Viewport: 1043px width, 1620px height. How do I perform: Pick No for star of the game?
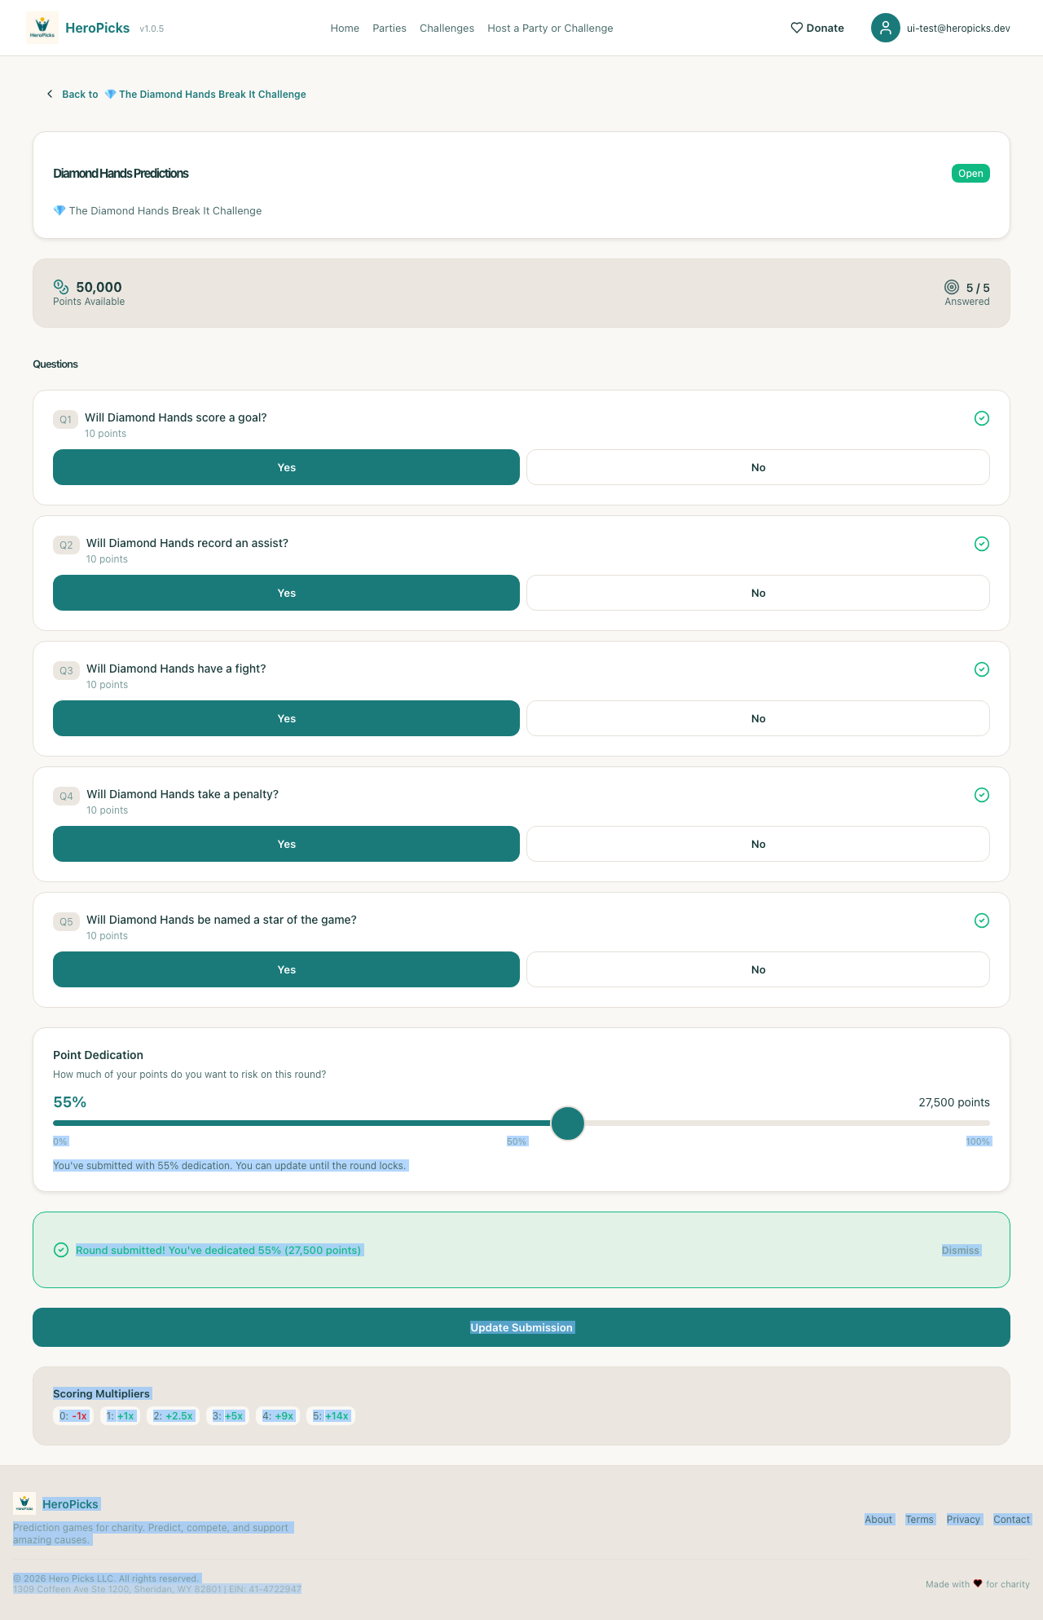(x=758, y=969)
